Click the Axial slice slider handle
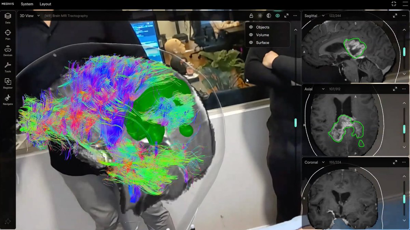Viewport: 410px width, 230px height. (x=405, y=128)
